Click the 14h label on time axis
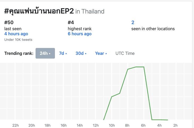 (80, 125)
